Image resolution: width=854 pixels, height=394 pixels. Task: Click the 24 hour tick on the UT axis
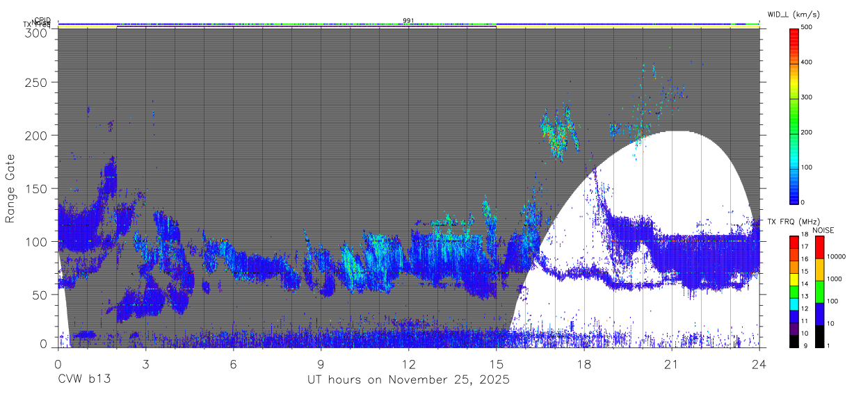click(x=759, y=363)
